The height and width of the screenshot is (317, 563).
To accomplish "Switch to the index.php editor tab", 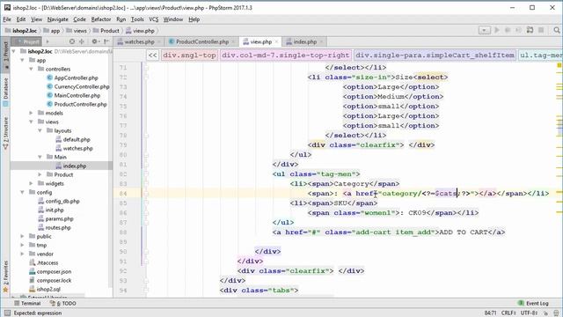I will [305, 41].
